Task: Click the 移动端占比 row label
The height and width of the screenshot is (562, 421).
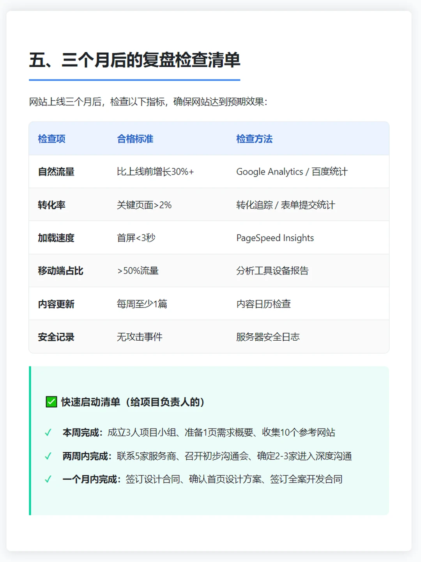Action: [x=60, y=271]
